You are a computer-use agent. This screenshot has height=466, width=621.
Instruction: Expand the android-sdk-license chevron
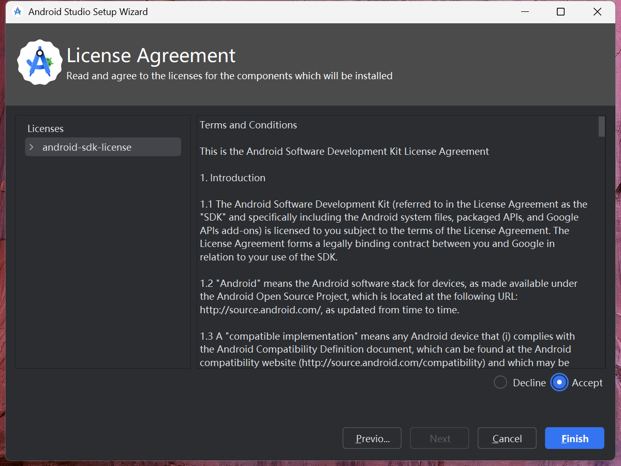(x=32, y=147)
